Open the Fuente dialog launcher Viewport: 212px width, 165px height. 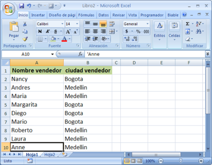coord(78,45)
